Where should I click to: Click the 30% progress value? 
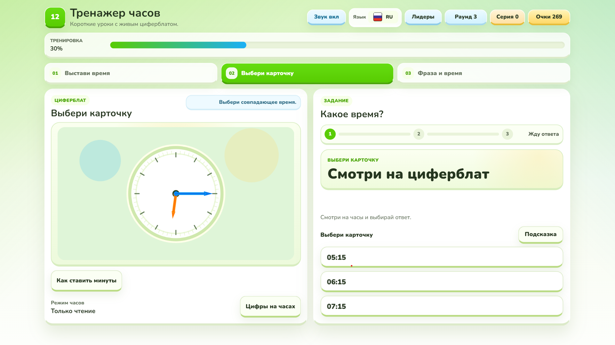(x=56, y=49)
